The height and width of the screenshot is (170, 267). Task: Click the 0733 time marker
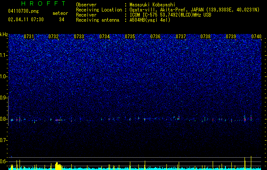[79, 36]
